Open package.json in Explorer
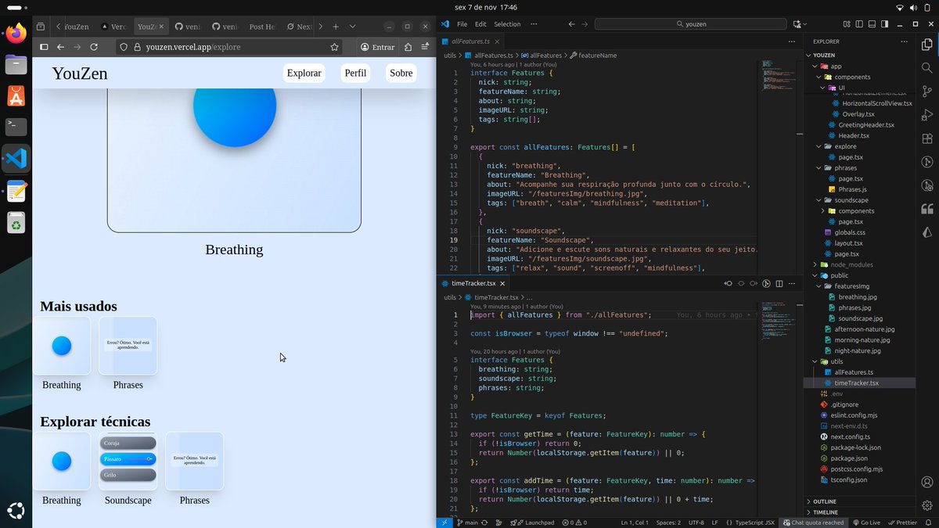Image resolution: width=939 pixels, height=528 pixels. 860,458
